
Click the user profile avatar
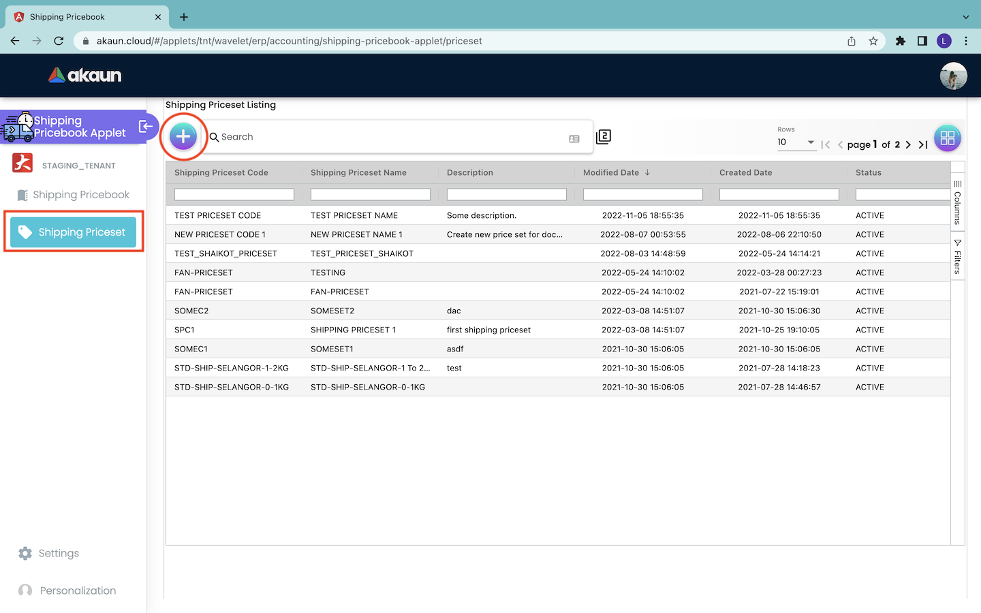tap(953, 76)
